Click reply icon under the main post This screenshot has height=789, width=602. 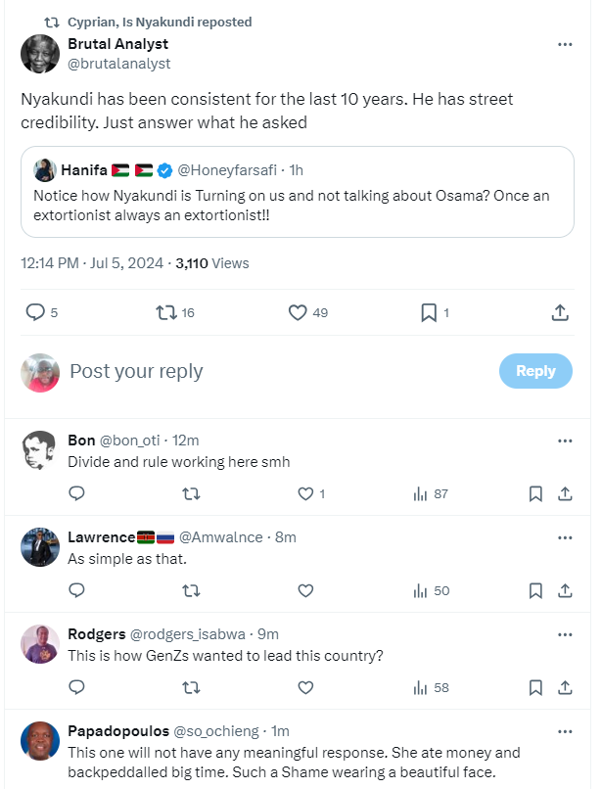point(35,312)
